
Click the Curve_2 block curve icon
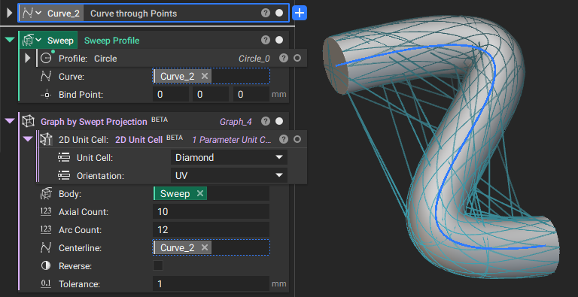click(28, 14)
